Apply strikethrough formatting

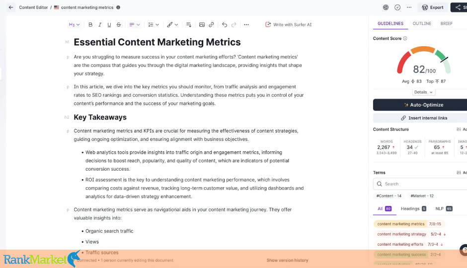point(119,25)
